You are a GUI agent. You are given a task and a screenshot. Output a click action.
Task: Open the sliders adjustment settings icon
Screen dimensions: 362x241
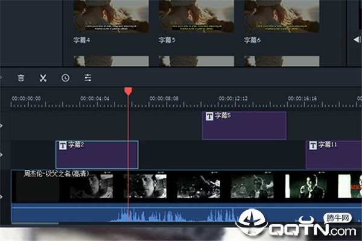coord(87,78)
